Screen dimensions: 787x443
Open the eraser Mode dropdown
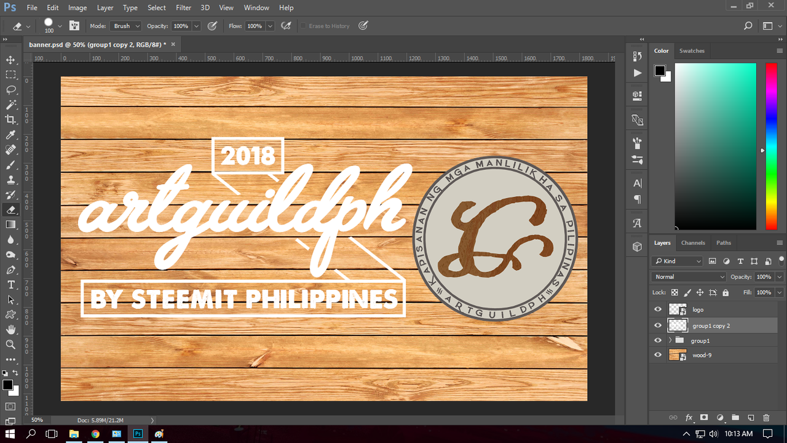tap(125, 26)
